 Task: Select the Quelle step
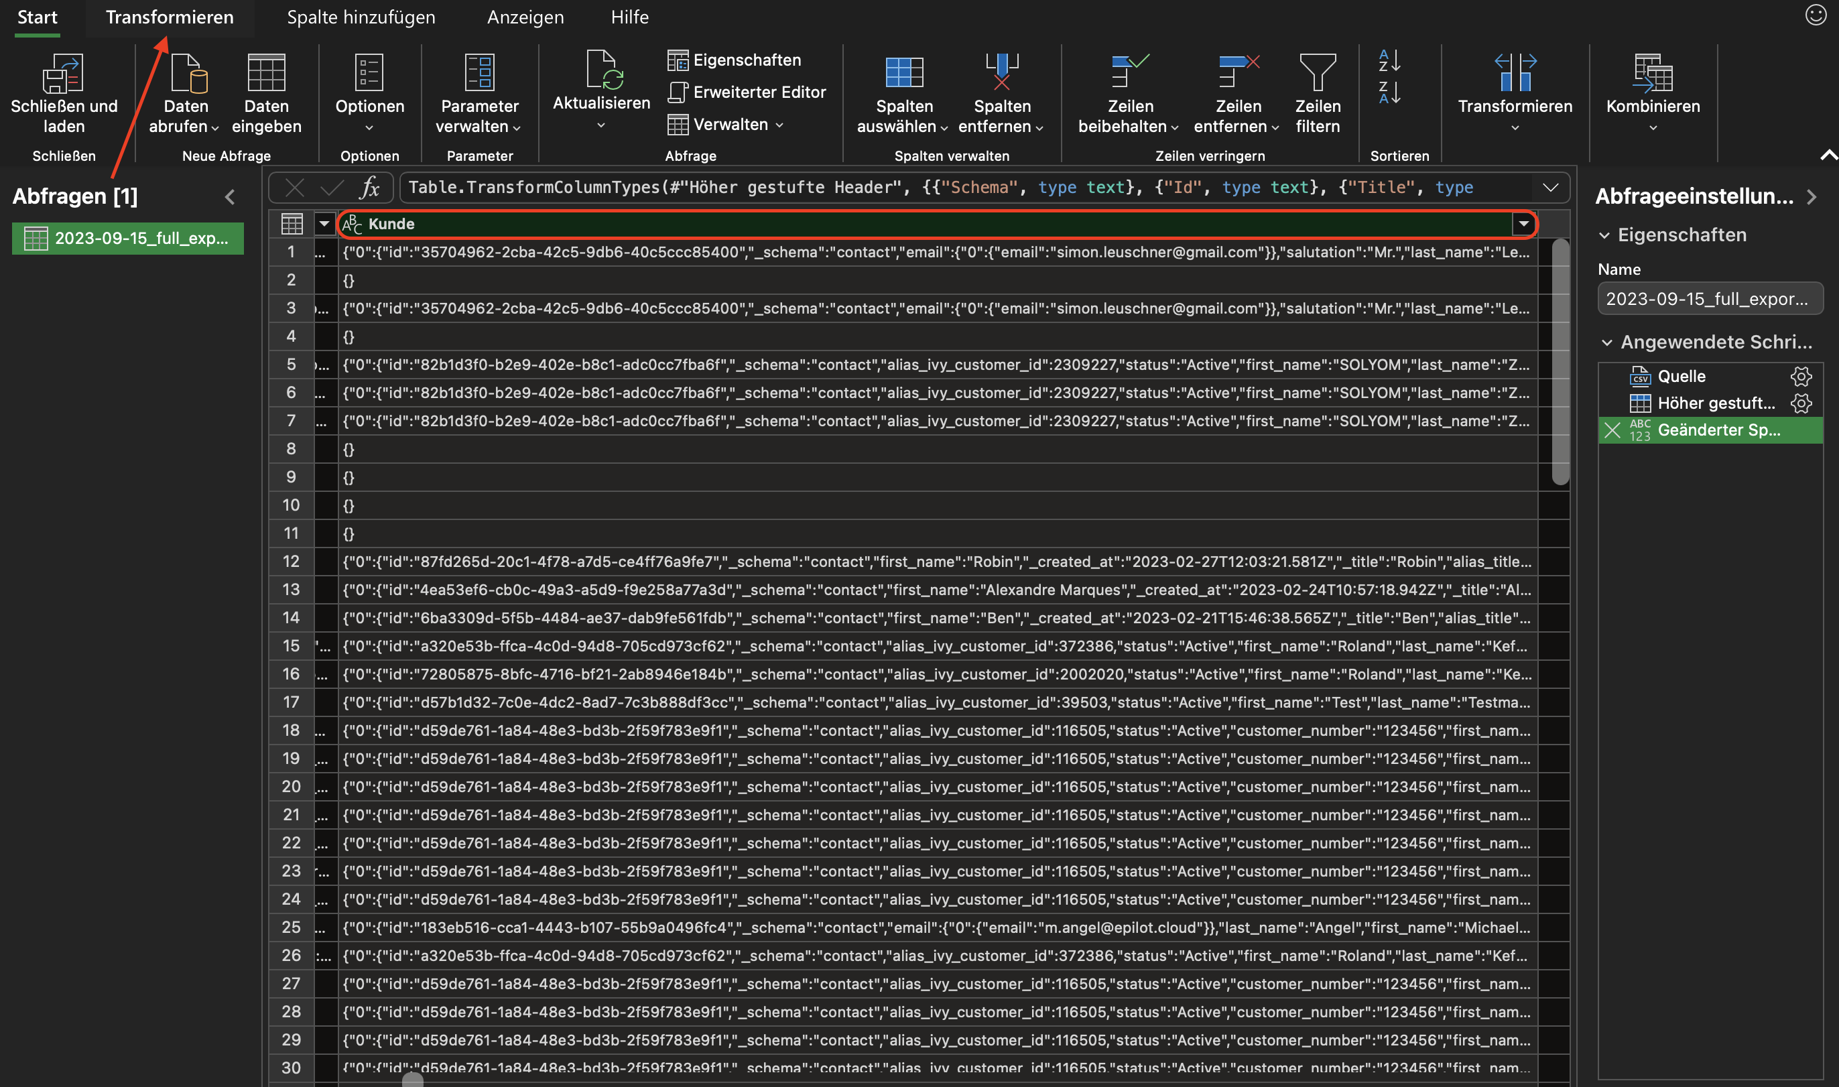click(1682, 377)
